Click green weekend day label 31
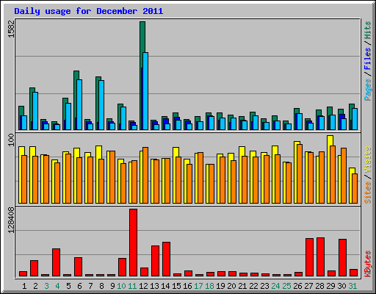 click(x=352, y=286)
